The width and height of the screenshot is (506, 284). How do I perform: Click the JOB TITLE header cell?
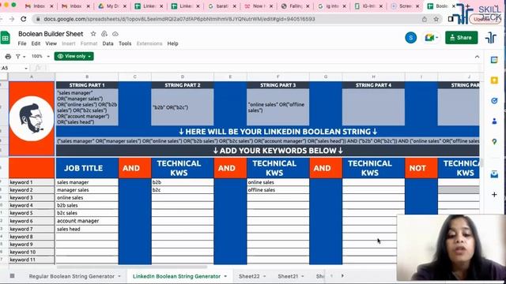(87, 168)
